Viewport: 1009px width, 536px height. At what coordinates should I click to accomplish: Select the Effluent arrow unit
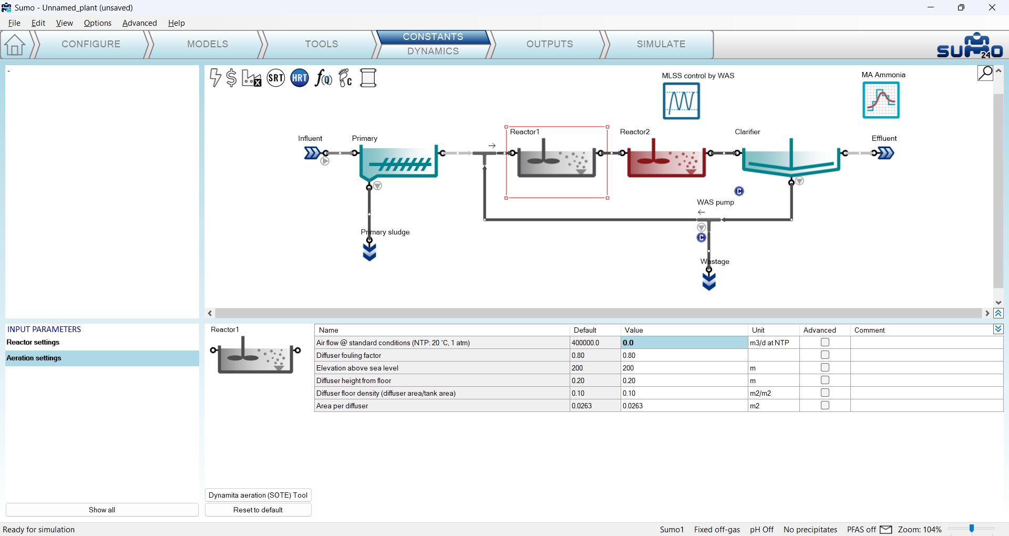tap(886, 153)
